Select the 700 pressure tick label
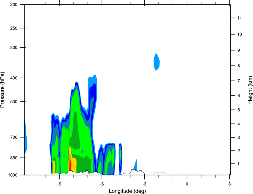Screen dimensions: 253x194 [x=14, y=137]
